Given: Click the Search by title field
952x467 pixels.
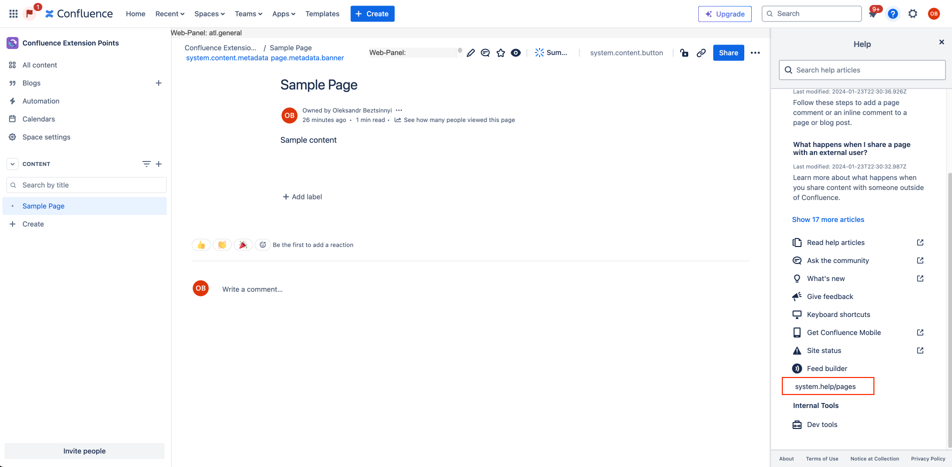Looking at the screenshot, I should click(87, 185).
